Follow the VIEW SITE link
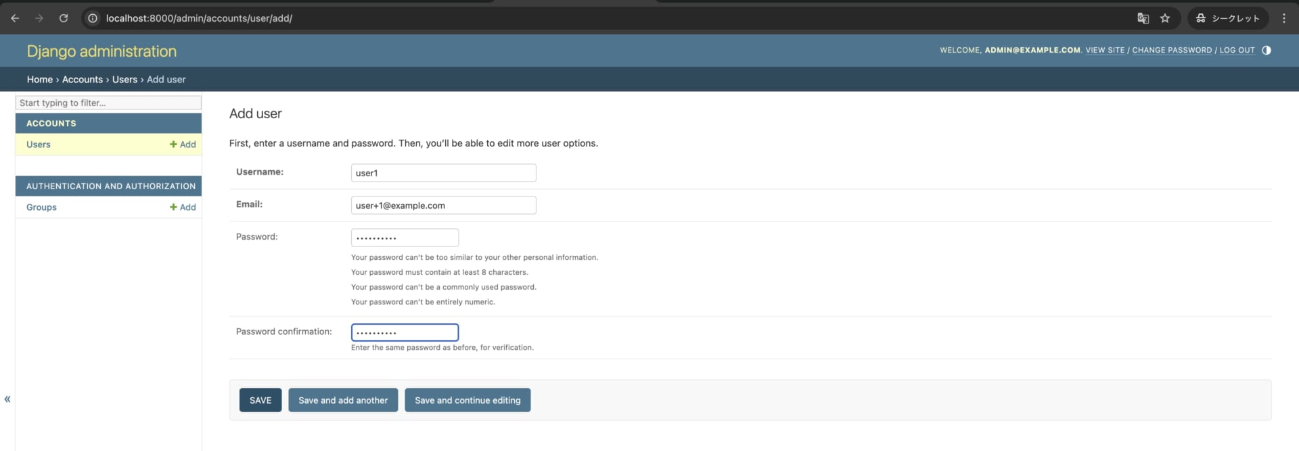Screen dimensions: 1299x451 pos(1105,50)
